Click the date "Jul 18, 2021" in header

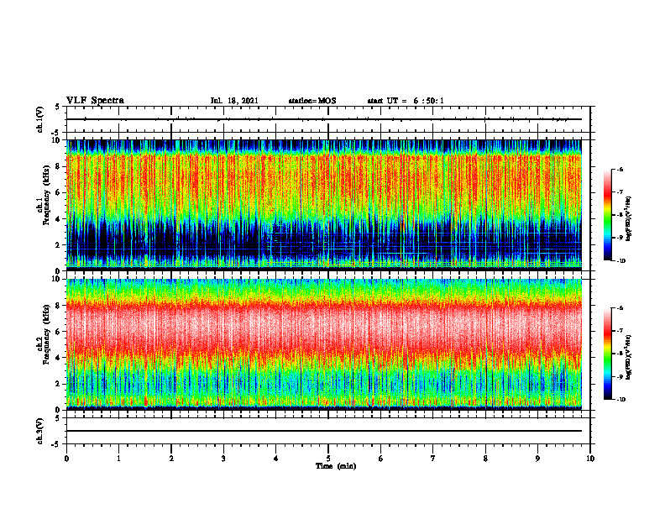pos(234,101)
